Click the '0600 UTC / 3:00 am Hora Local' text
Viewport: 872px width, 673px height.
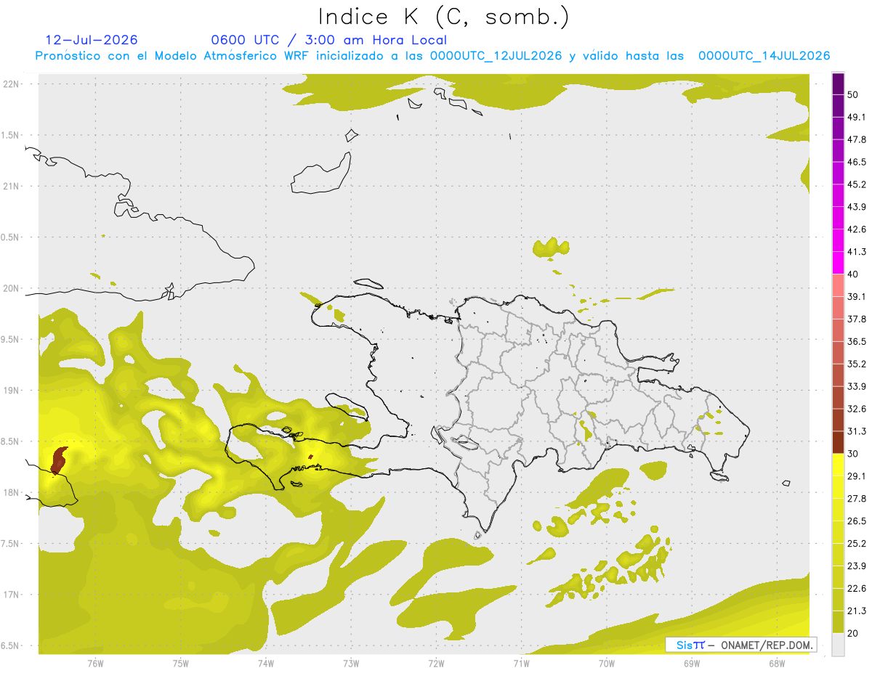tap(328, 40)
